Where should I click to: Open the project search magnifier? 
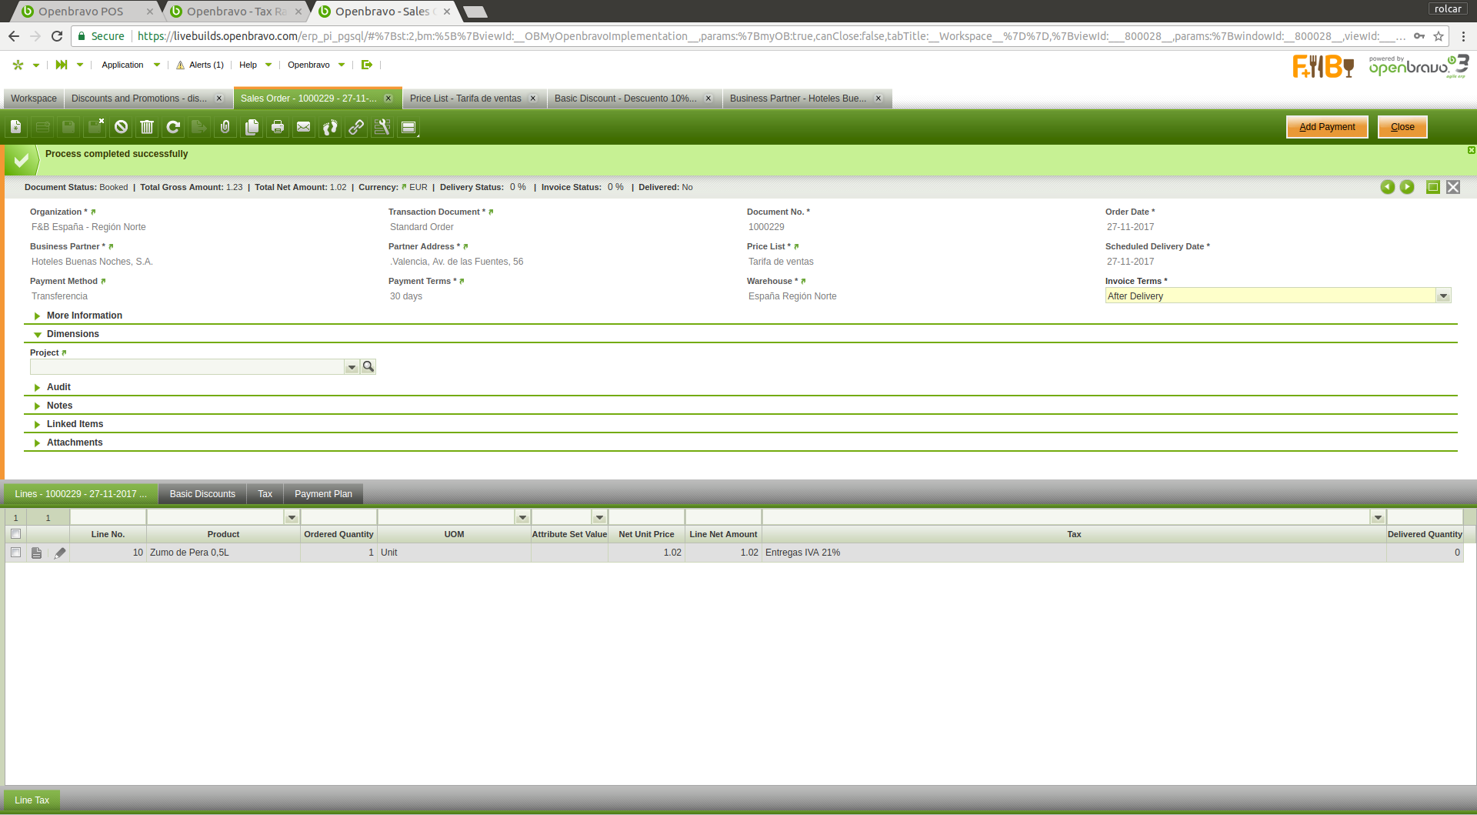click(x=368, y=367)
